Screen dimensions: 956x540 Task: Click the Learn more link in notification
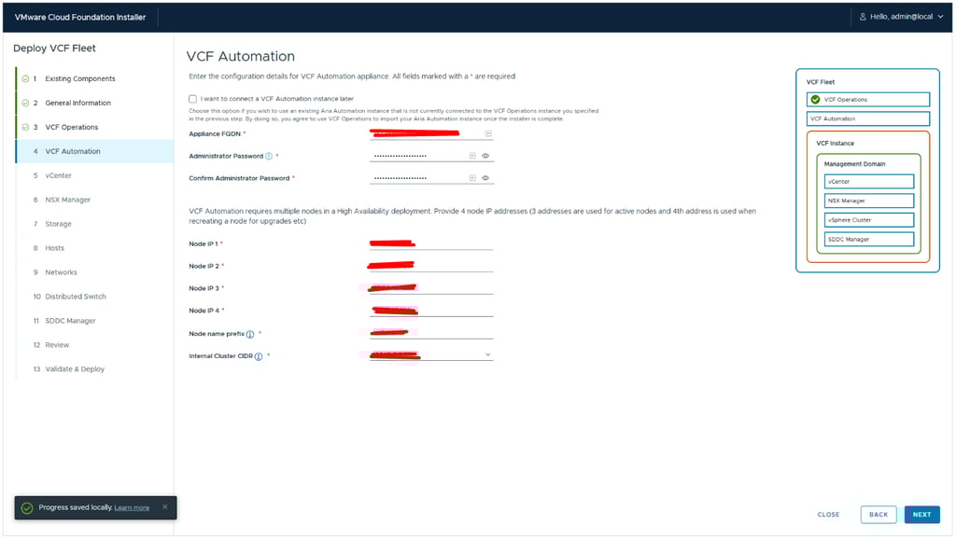(x=132, y=507)
